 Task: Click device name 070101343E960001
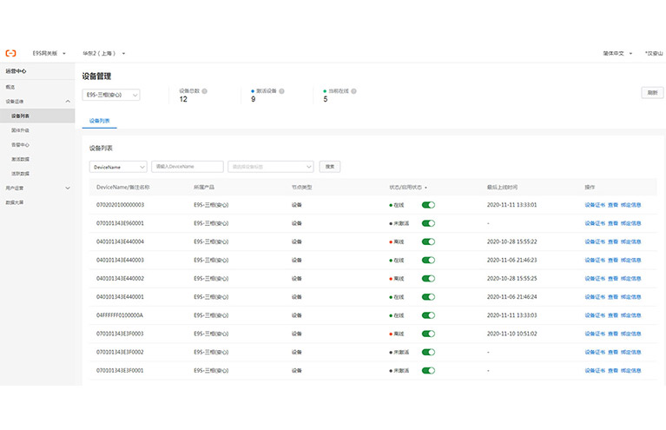click(x=120, y=223)
